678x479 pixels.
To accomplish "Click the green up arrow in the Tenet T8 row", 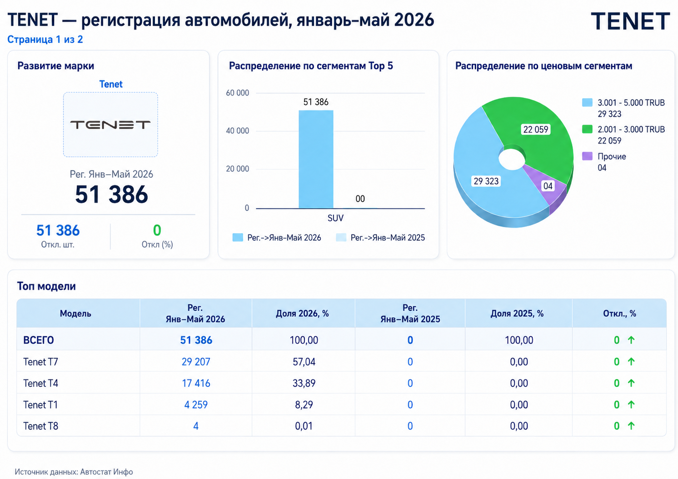I will (631, 426).
